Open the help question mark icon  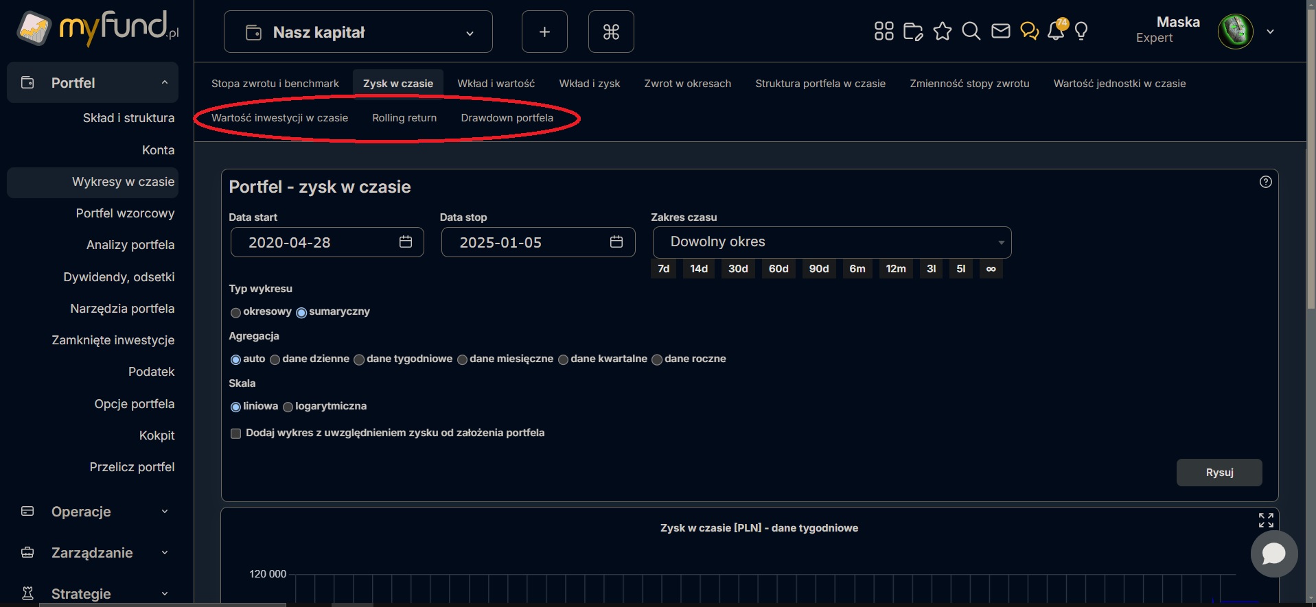coord(1266,182)
